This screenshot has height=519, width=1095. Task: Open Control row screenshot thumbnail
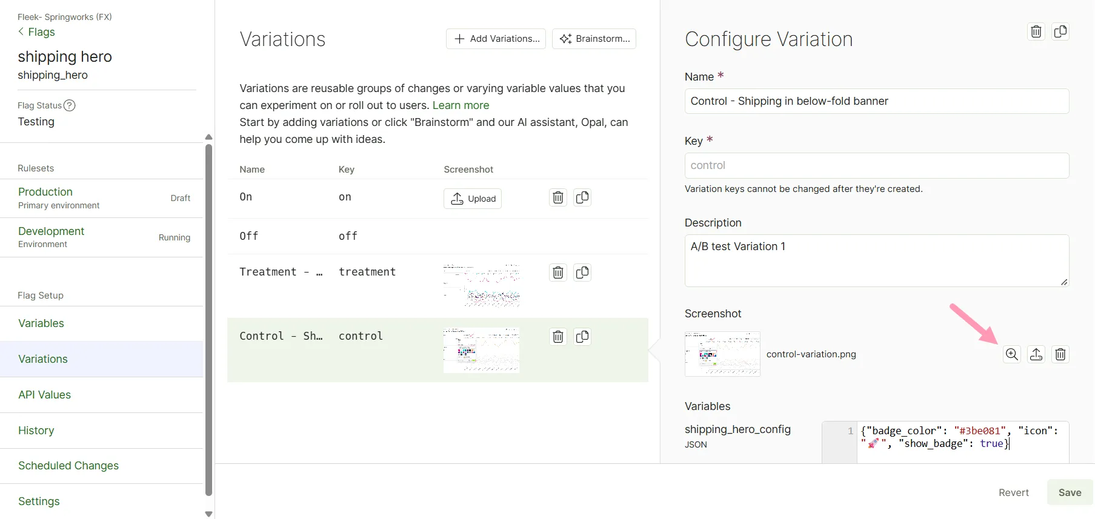(482, 350)
